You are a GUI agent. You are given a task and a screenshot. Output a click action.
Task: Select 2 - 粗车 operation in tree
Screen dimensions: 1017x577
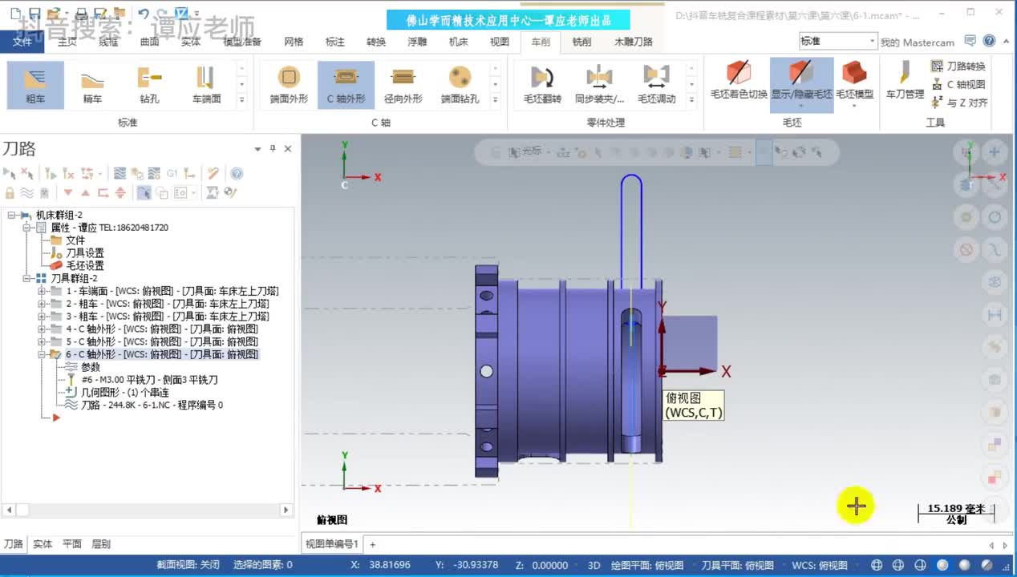tap(168, 304)
